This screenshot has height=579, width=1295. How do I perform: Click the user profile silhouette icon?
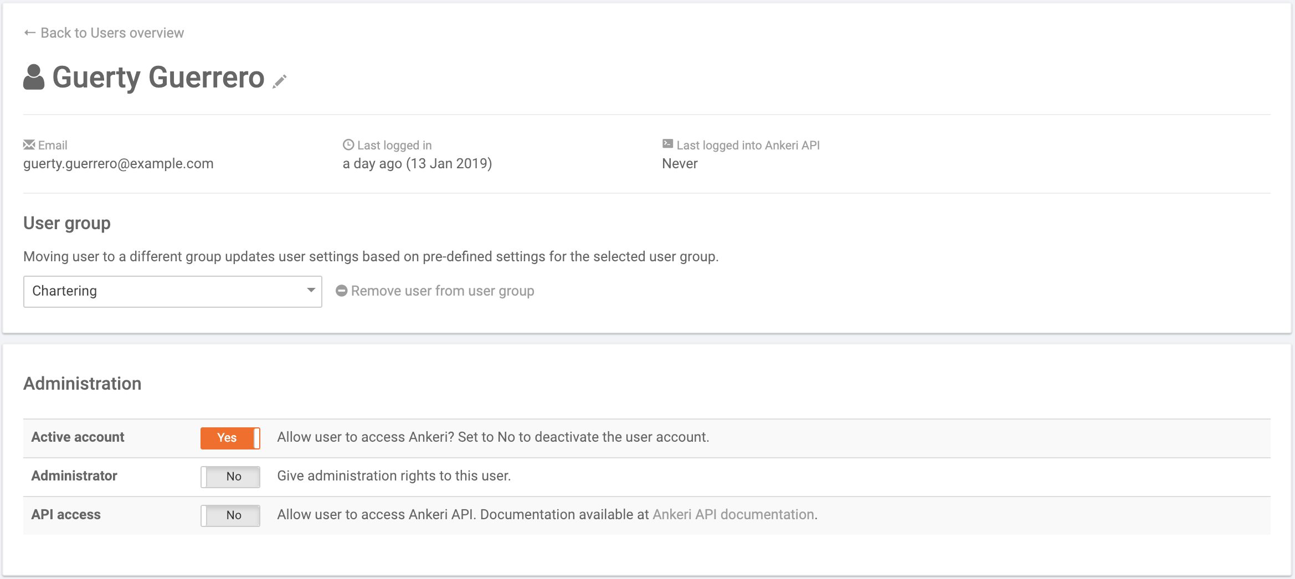tap(34, 77)
